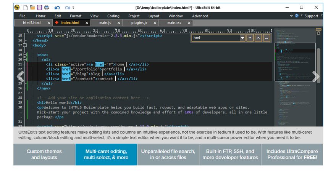Collapse the body tag fold at line 17
Screen dimensions: 336x174
[x=25, y=45]
